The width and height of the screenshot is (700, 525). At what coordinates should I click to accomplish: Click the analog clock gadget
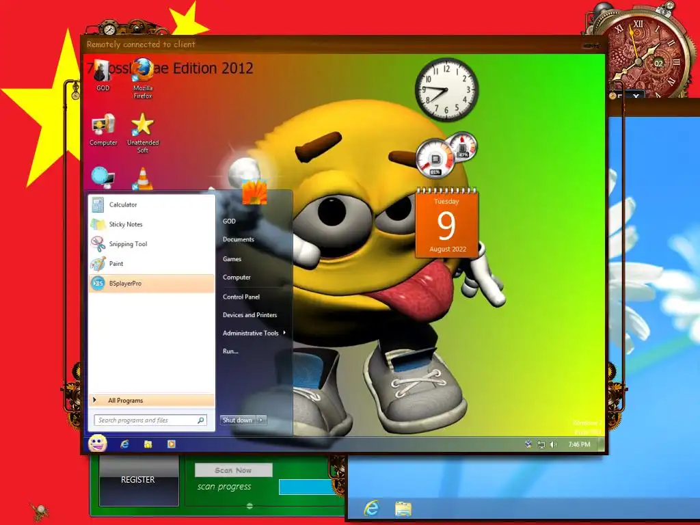click(446, 90)
